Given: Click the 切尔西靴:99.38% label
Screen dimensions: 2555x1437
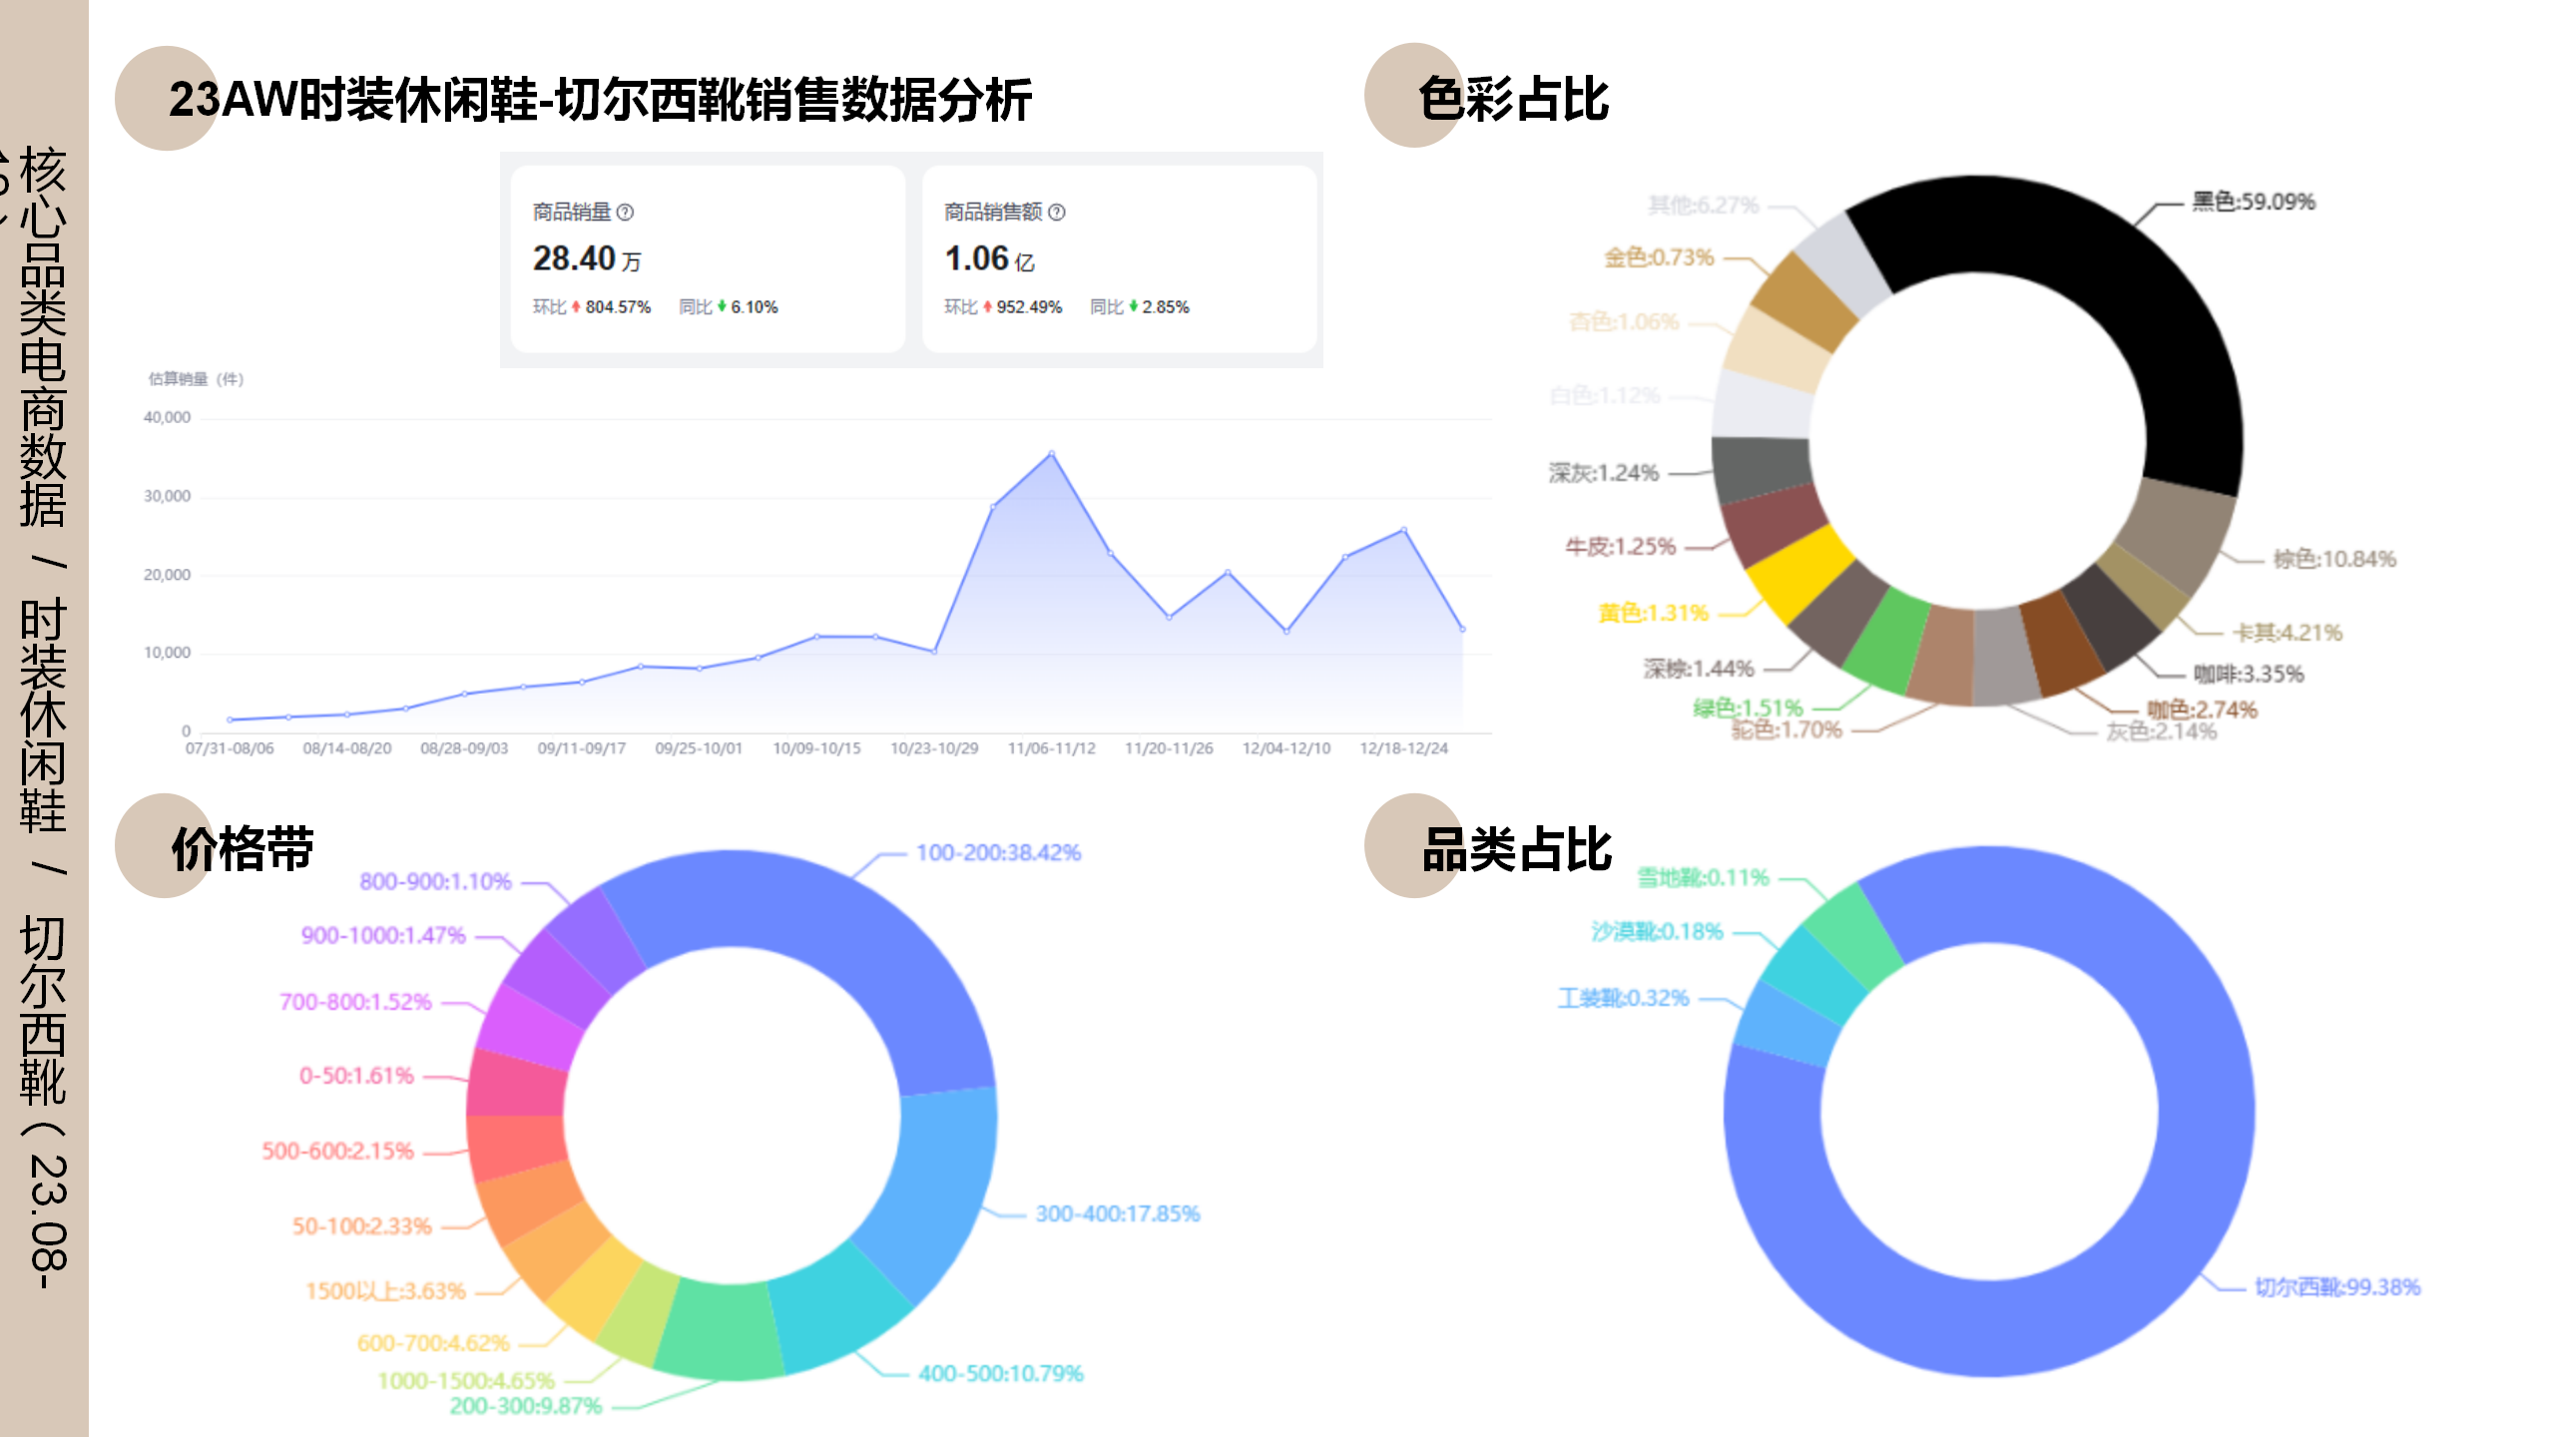Looking at the screenshot, I should pyautogui.click(x=2337, y=1287).
